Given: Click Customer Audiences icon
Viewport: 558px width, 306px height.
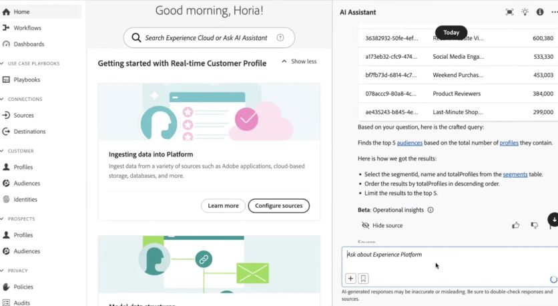Looking at the screenshot, I should click(6, 184).
